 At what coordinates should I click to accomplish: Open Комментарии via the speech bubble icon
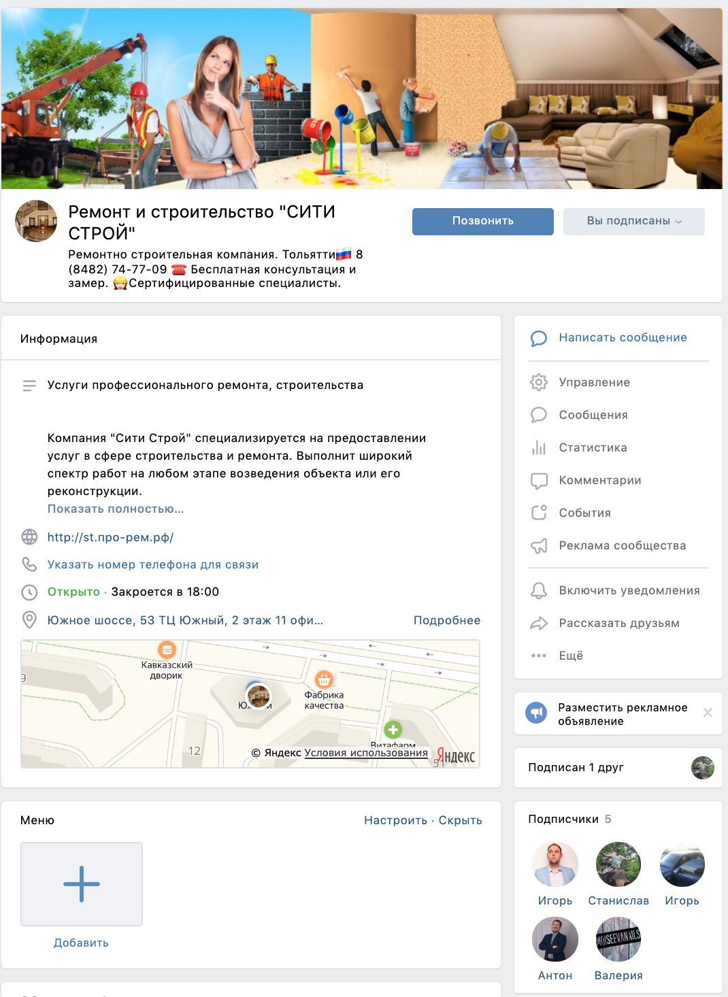tap(538, 481)
